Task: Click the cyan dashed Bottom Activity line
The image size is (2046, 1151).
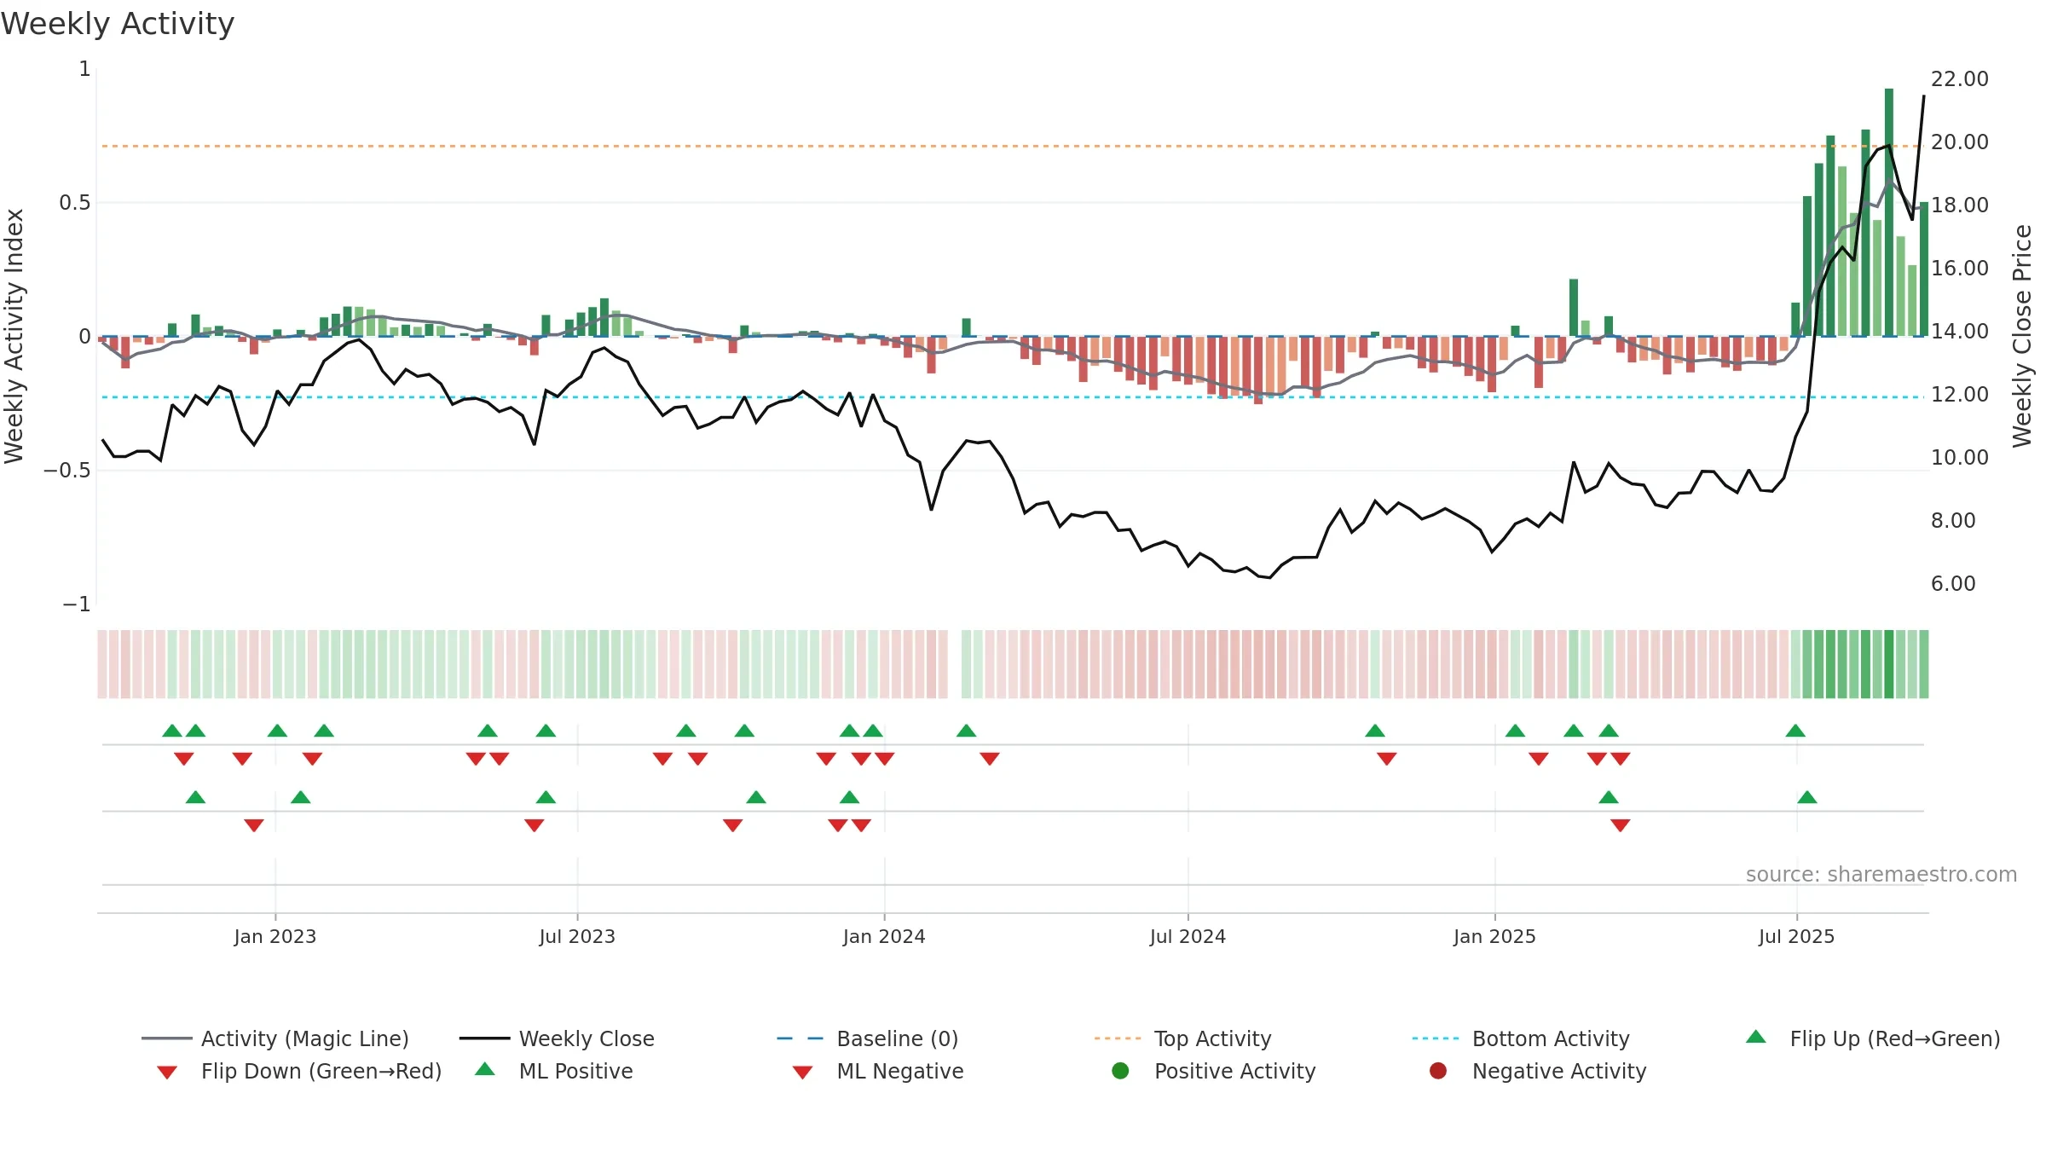Action: 1013,397
